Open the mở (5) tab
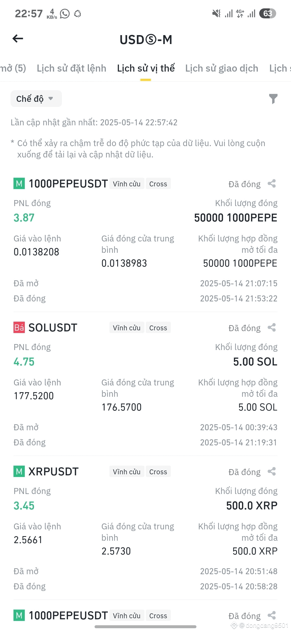Viewport: 291px width, 632px height. 13,68
